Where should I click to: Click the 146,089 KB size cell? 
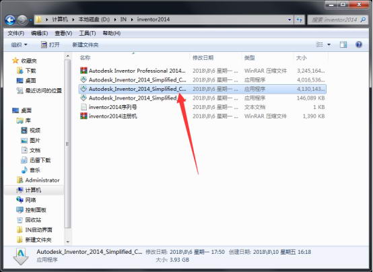coord(310,98)
